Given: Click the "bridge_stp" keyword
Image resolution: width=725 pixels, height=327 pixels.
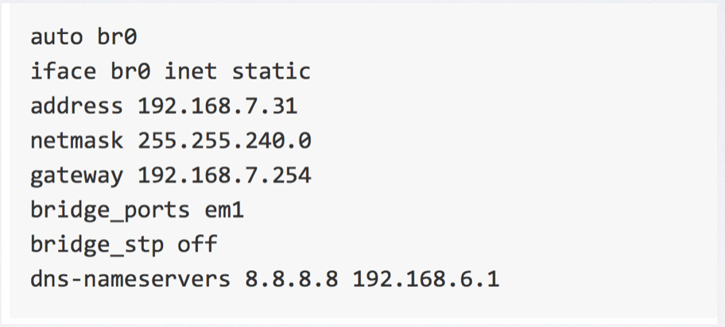Looking at the screenshot, I should pos(96,244).
